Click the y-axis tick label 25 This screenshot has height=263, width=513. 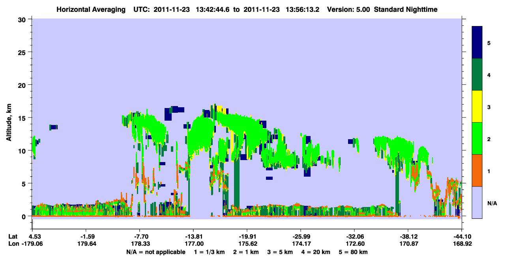pyautogui.click(x=23, y=52)
